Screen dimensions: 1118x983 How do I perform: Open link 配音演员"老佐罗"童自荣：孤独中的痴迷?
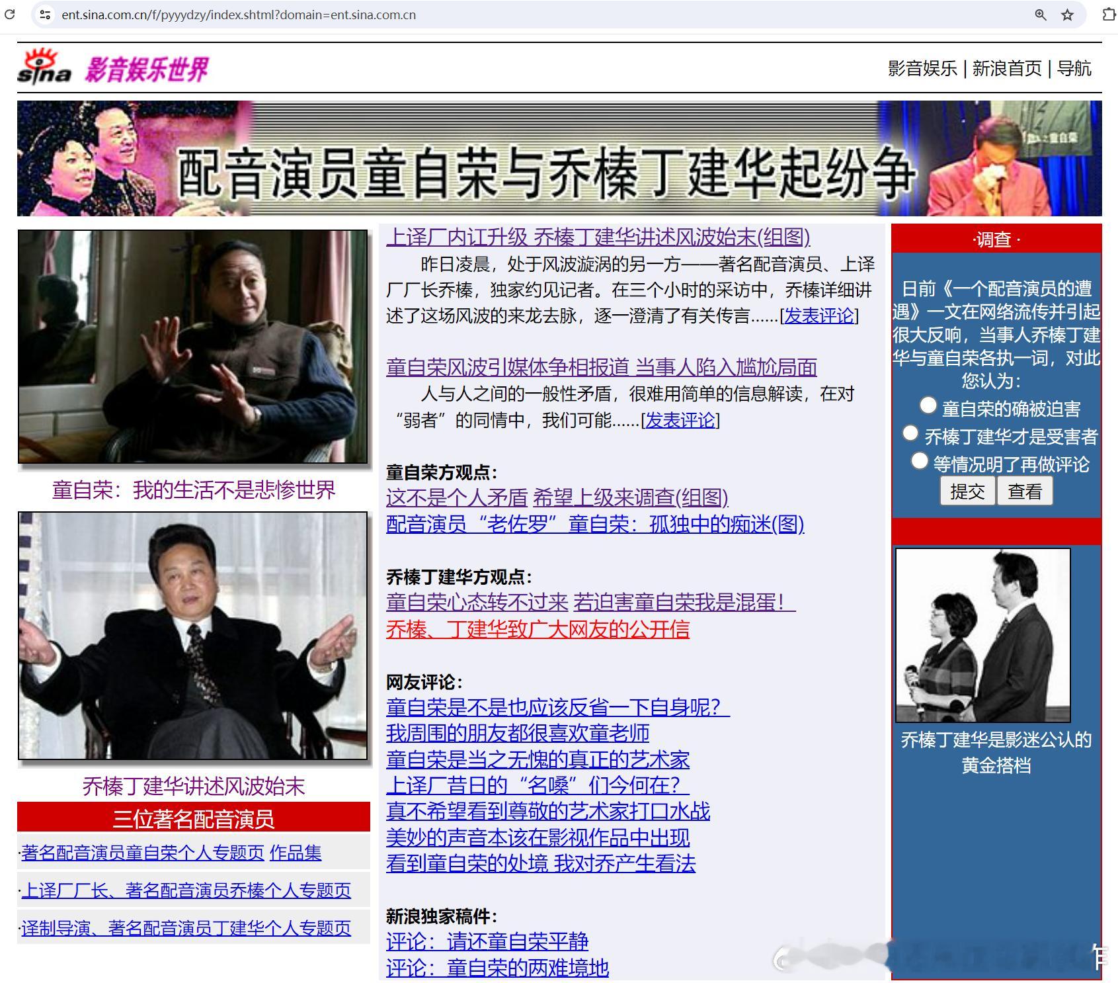(x=595, y=524)
